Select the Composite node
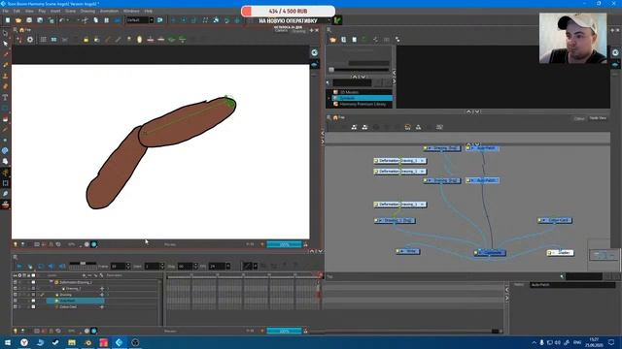This screenshot has height=349, width=622. click(x=490, y=252)
